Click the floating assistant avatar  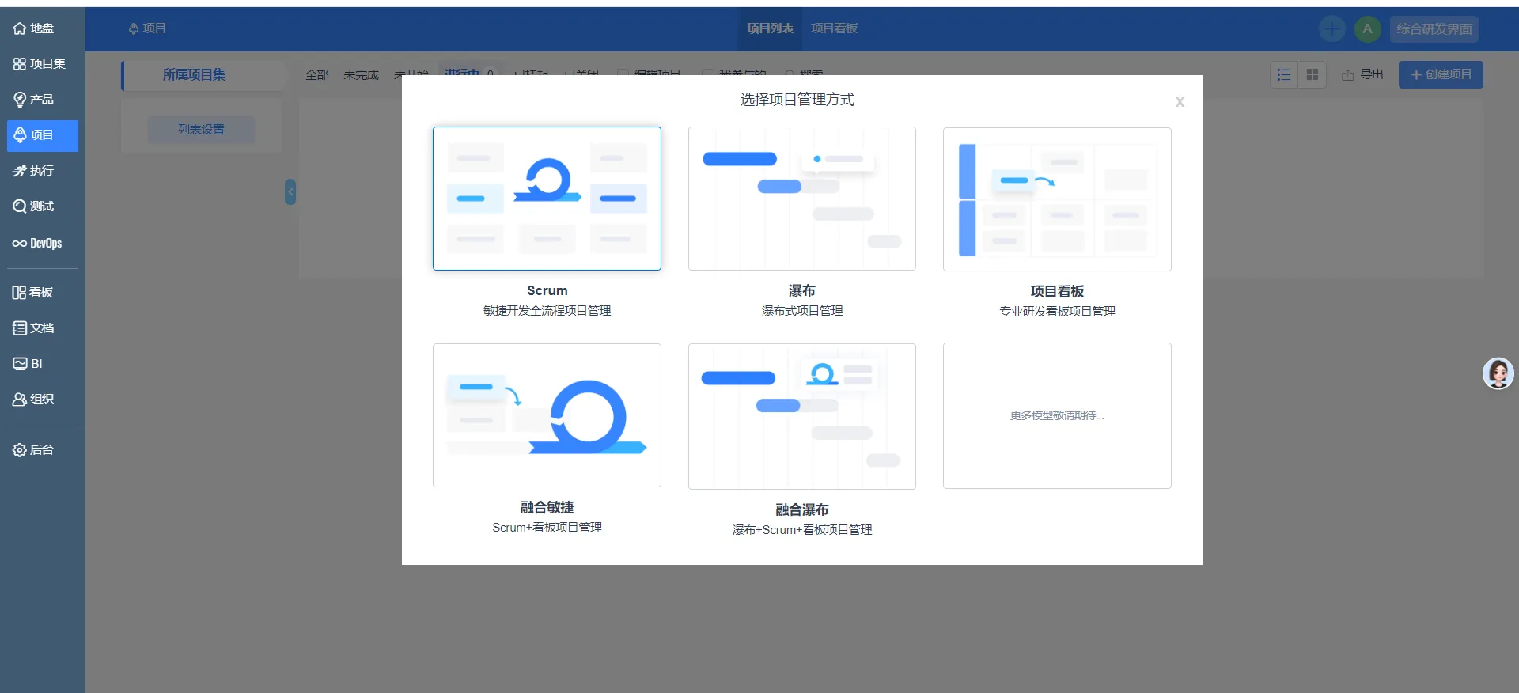tap(1498, 373)
